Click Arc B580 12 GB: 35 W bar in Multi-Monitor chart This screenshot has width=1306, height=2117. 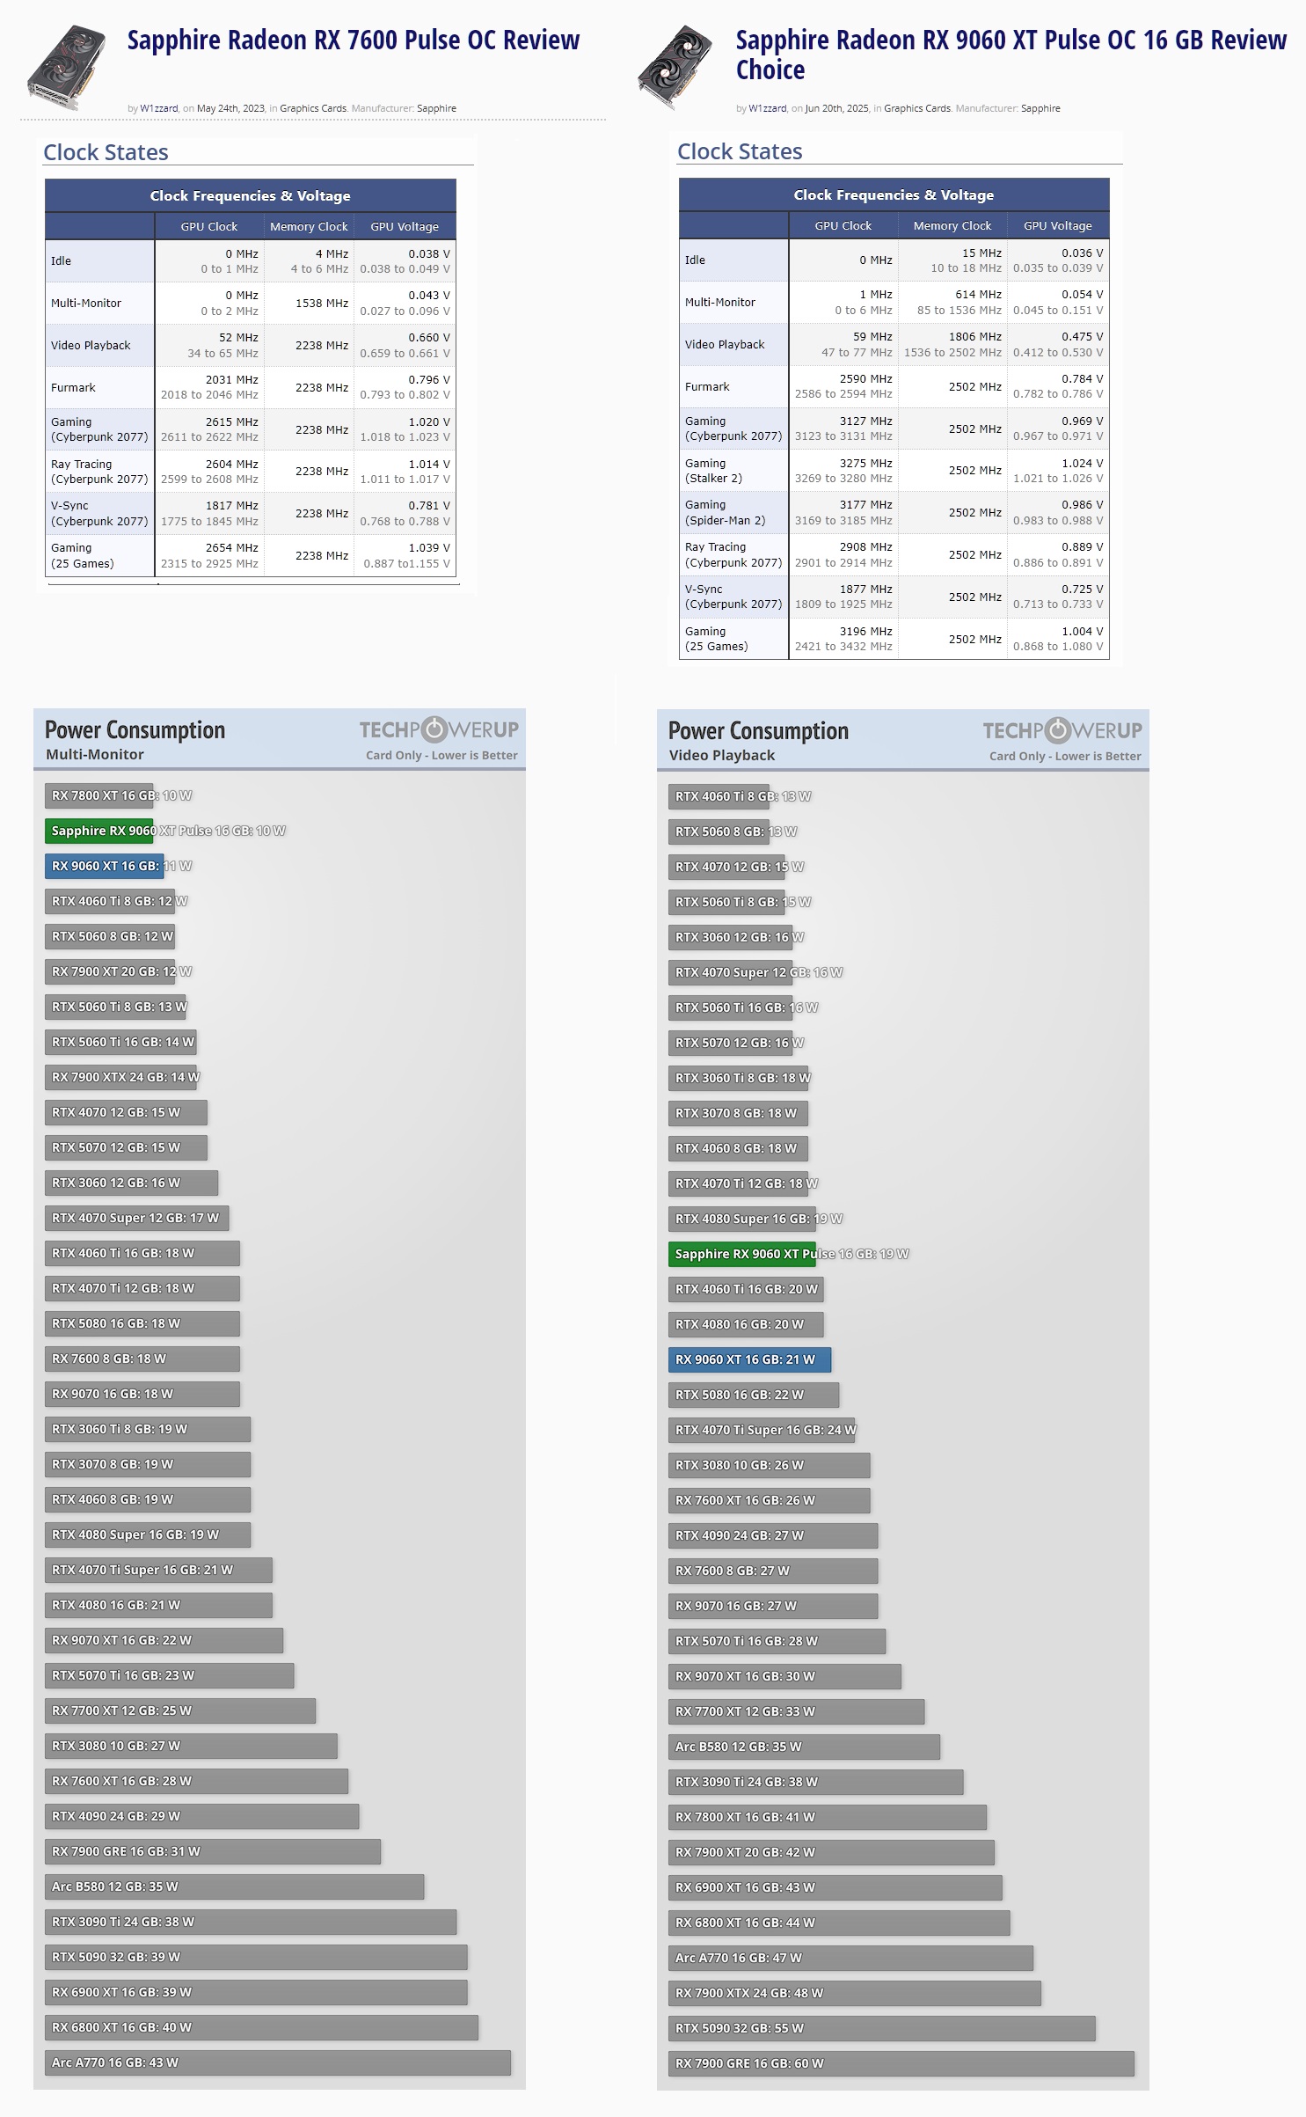(x=235, y=1886)
